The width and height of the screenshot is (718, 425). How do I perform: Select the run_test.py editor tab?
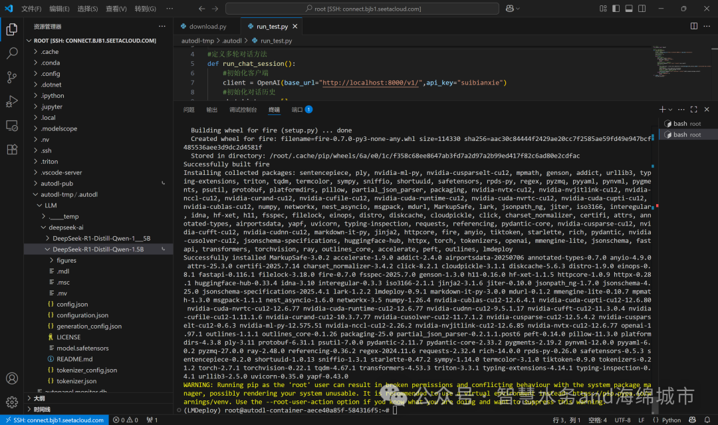pyautogui.click(x=272, y=27)
